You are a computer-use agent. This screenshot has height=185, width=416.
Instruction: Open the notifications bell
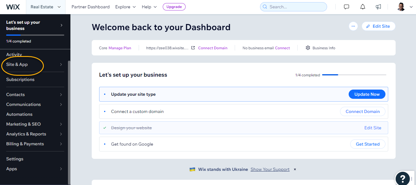click(x=363, y=7)
